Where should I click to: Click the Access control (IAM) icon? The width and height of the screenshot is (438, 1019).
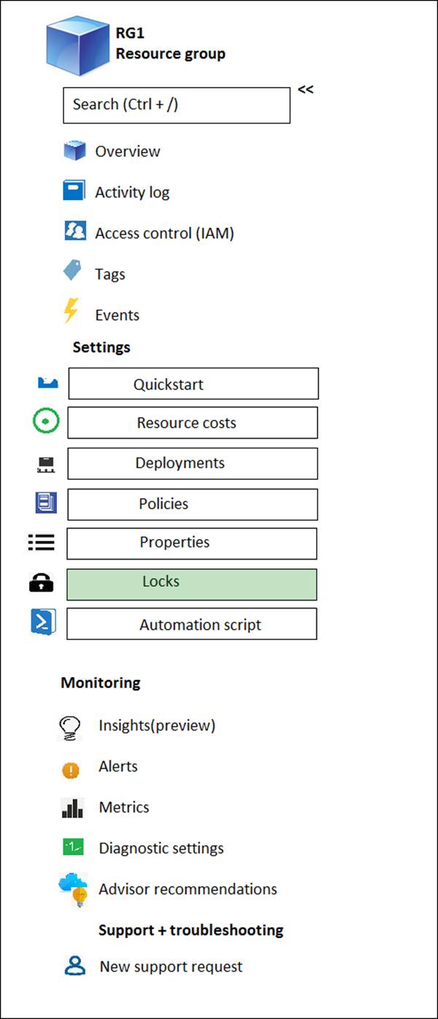click(x=74, y=232)
